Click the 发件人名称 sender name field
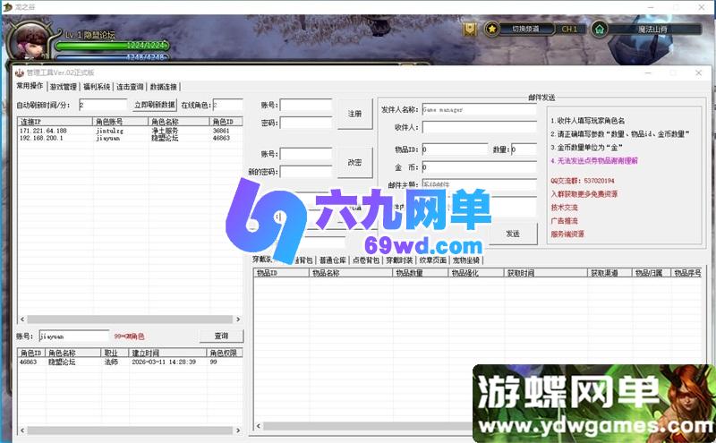 tap(479, 109)
